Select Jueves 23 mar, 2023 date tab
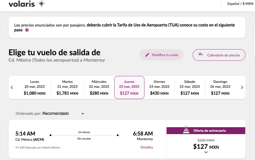 pos(129,87)
